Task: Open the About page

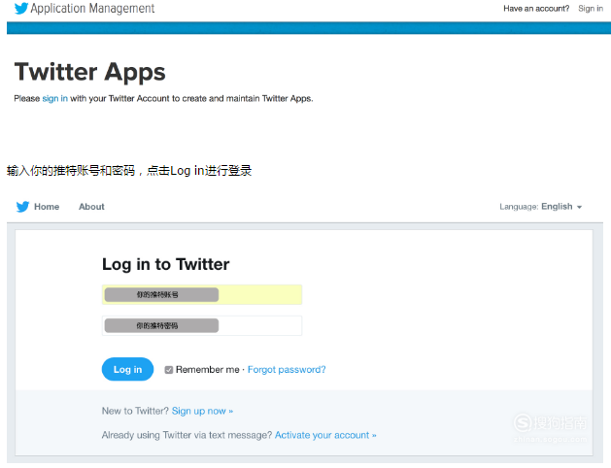Action: [x=91, y=207]
